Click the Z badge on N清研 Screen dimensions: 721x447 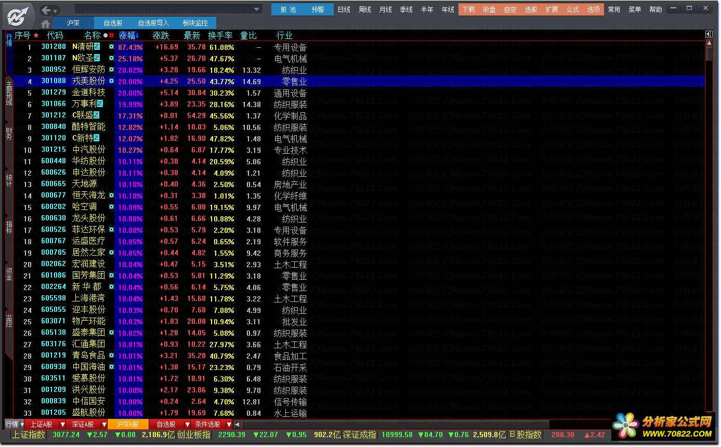pyautogui.click(x=97, y=46)
